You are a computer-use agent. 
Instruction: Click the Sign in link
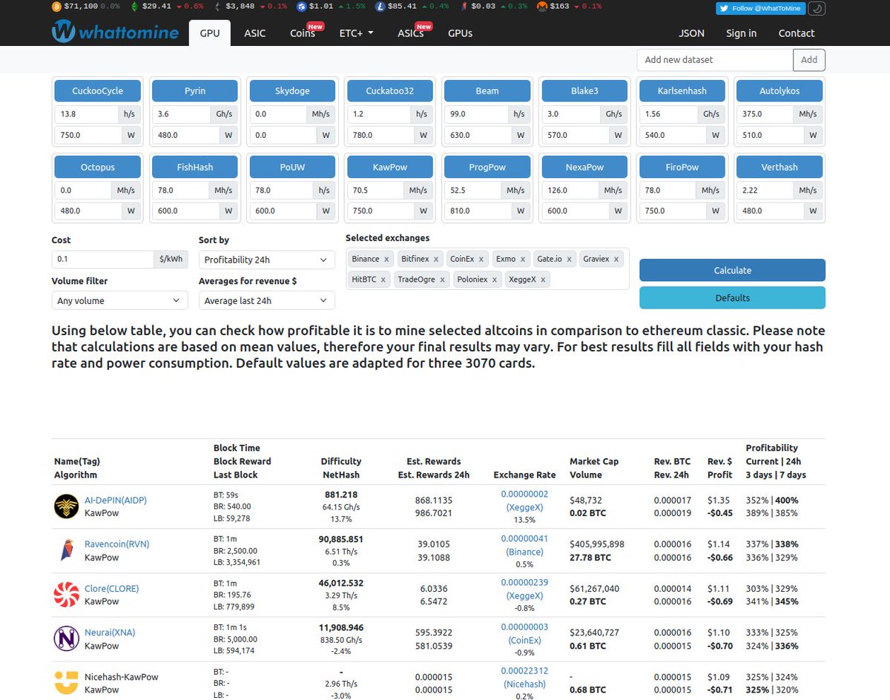741,33
